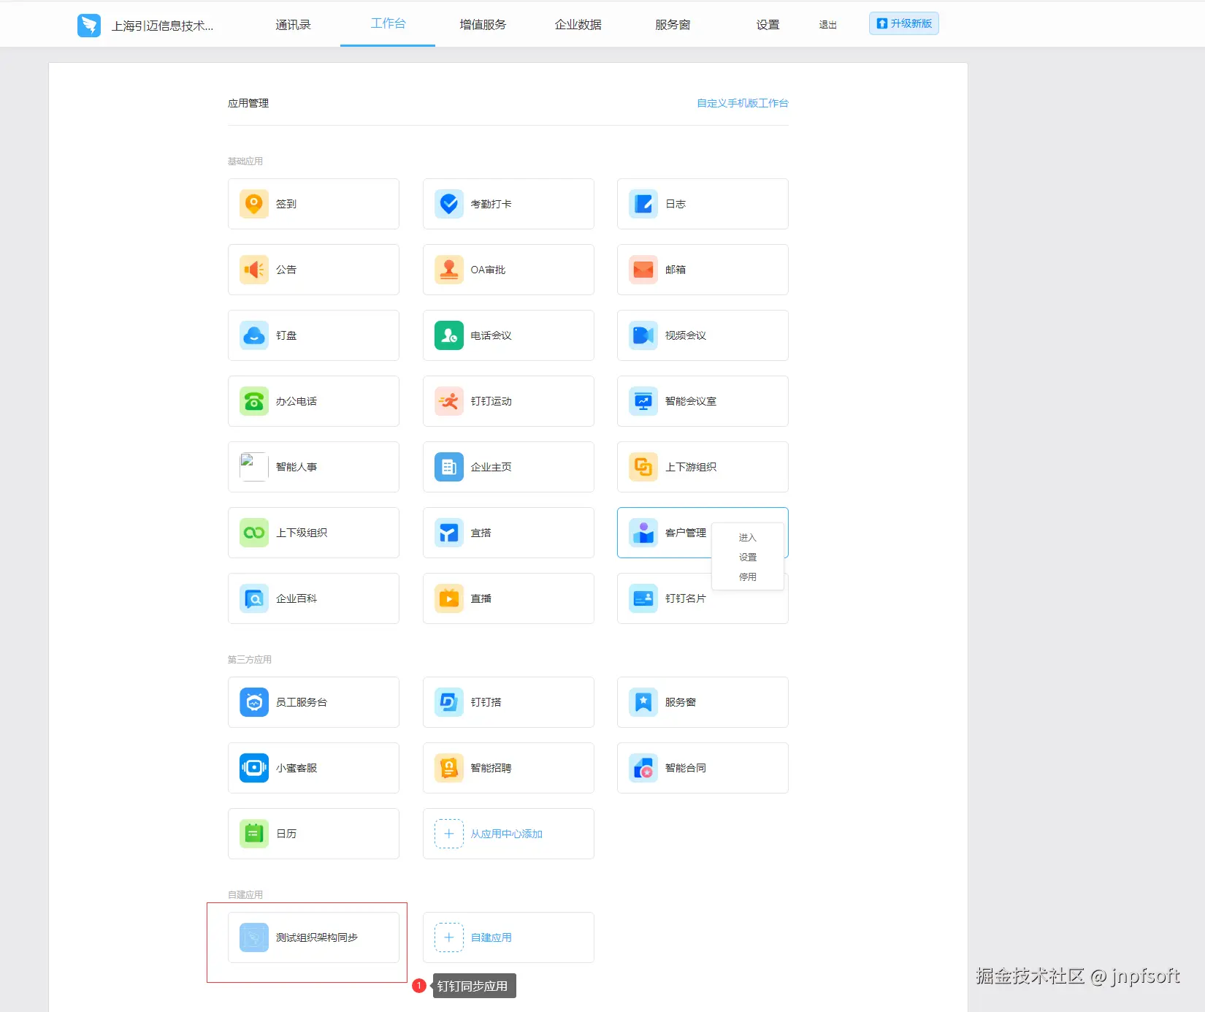Click the 小蜜客服 app name
Image resolution: width=1205 pixels, height=1012 pixels.
[297, 768]
